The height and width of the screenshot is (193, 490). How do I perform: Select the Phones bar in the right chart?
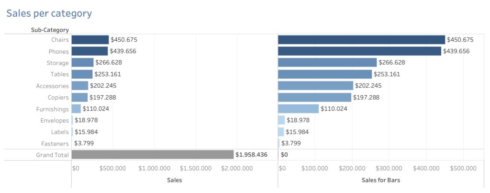click(359, 51)
